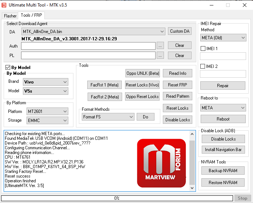Click Disable Locks in Tools group
This screenshot has height=203, width=253.
point(177,120)
